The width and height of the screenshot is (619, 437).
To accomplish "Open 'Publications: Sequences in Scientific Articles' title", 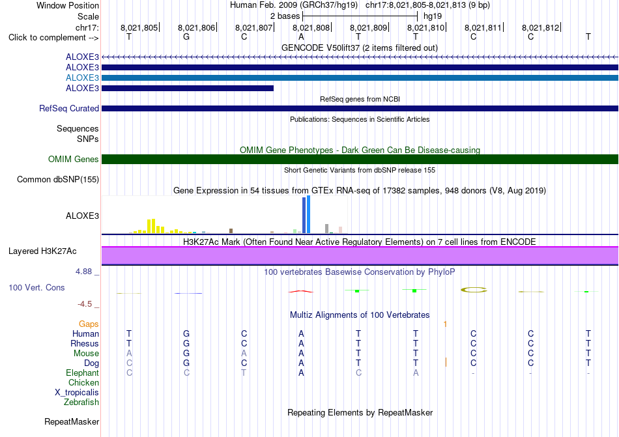I will (x=360, y=119).
